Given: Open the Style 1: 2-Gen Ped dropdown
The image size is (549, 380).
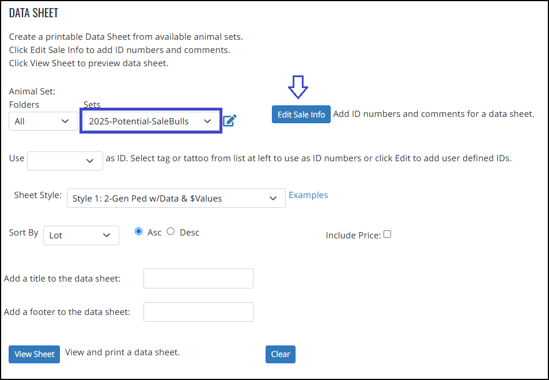Looking at the screenshot, I should pos(176,199).
